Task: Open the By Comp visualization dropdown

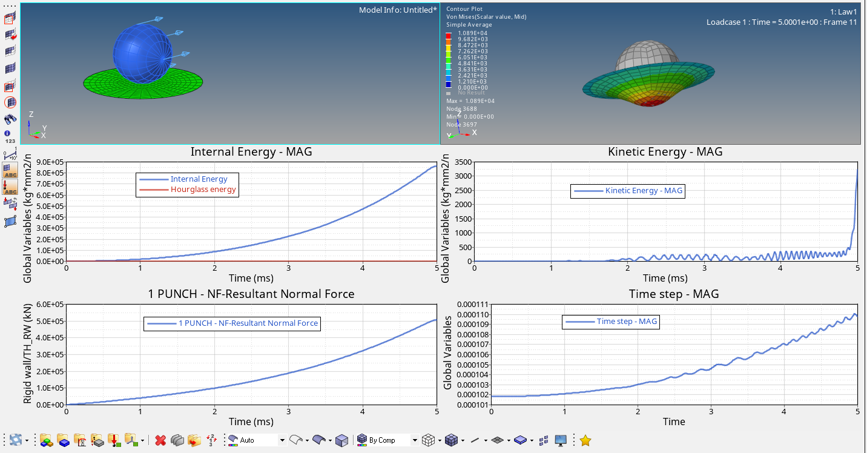Action: tap(415, 440)
